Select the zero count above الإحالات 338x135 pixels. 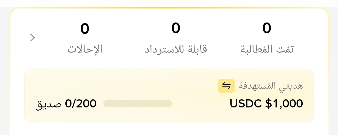[85, 29]
